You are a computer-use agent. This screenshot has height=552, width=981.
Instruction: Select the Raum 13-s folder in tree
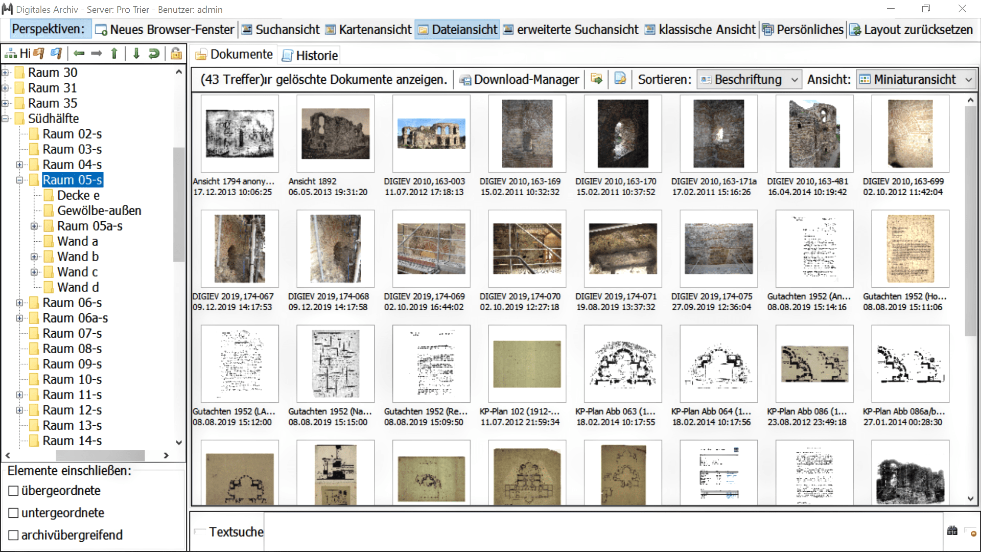72,425
